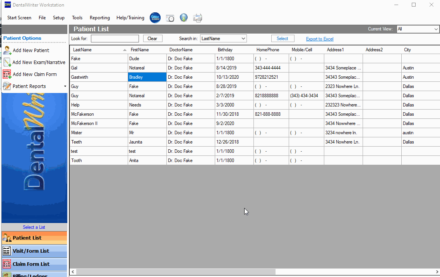This screenshot has width=440, height=277.
Task: Click the Address1 column header
Action: 344,50
